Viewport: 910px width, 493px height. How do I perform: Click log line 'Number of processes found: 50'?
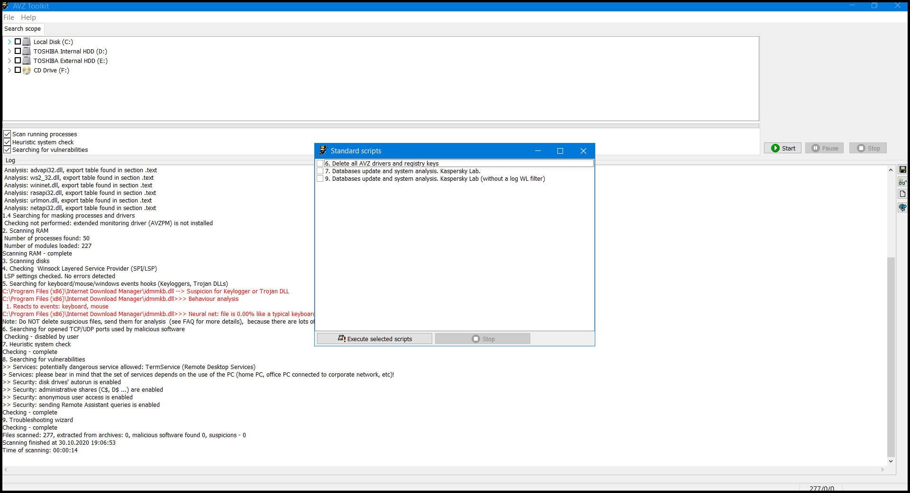pos(46,238)
